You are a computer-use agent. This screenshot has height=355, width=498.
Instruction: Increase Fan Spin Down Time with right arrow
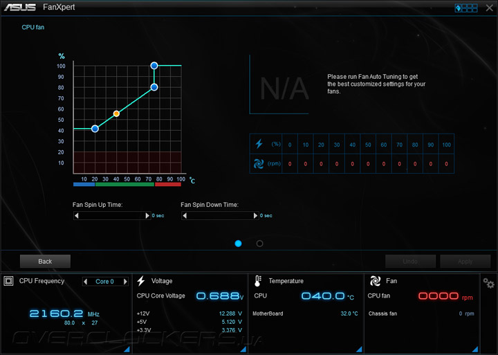[x=255, y=215]
